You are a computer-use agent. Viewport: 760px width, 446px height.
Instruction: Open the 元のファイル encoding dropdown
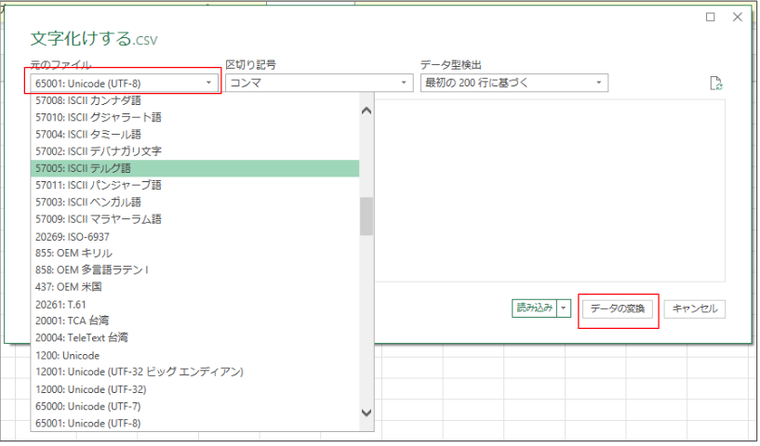point(123,84)
